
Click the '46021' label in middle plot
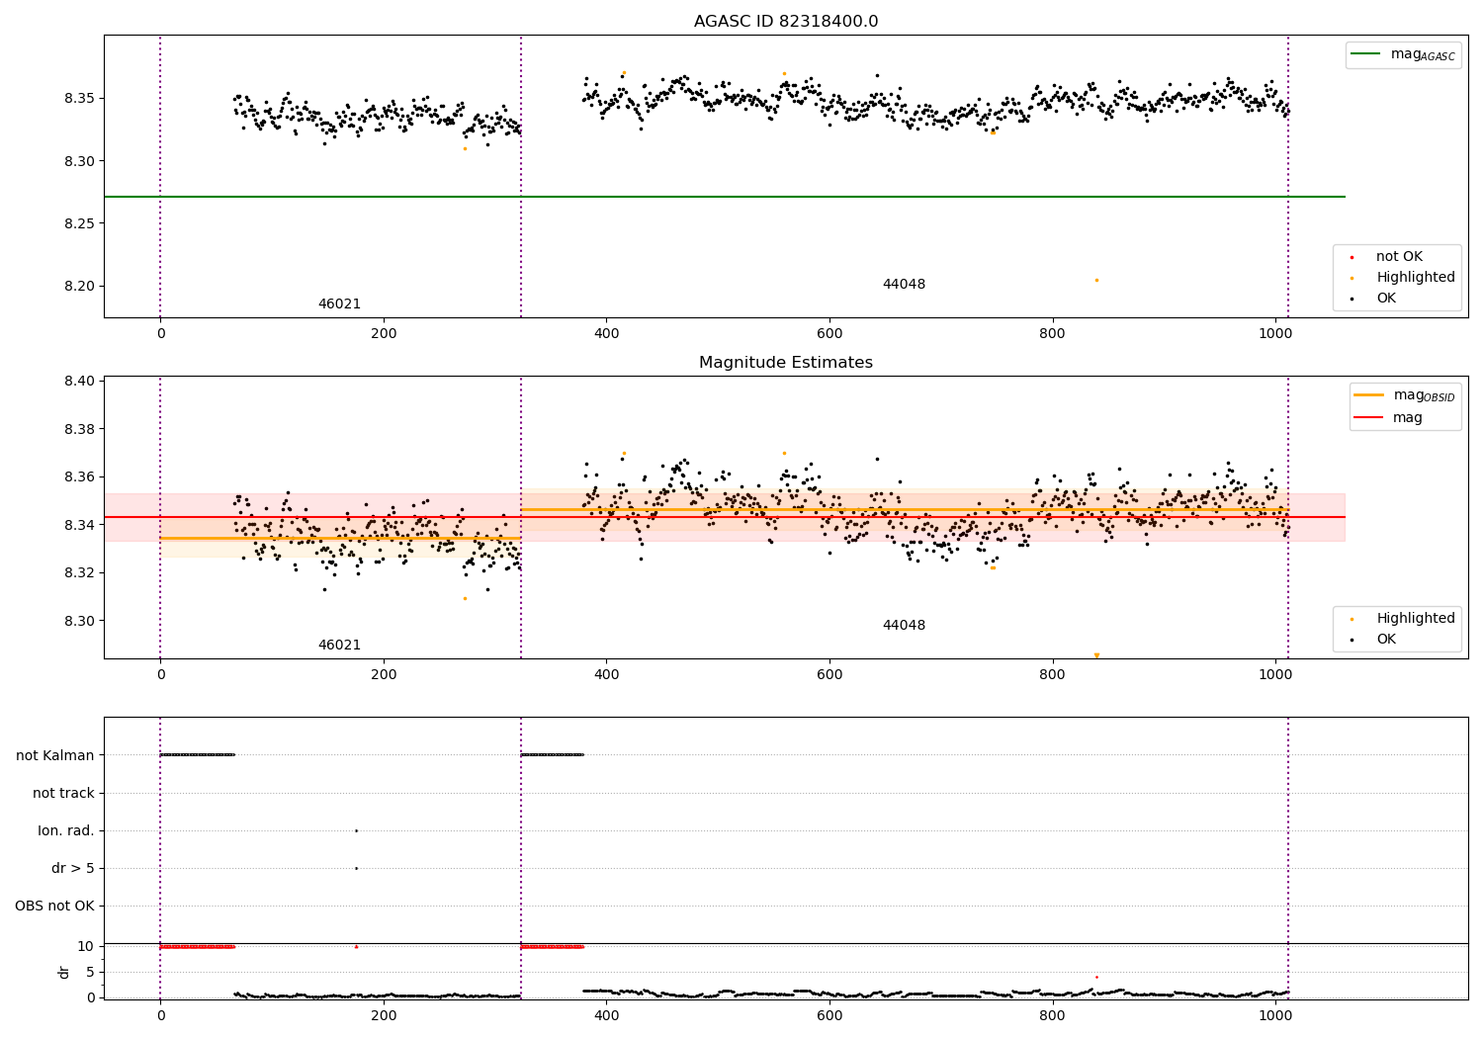[339, 645]
